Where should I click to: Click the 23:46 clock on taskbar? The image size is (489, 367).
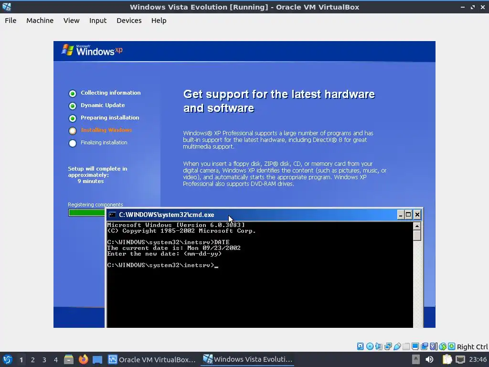point(478,359)
